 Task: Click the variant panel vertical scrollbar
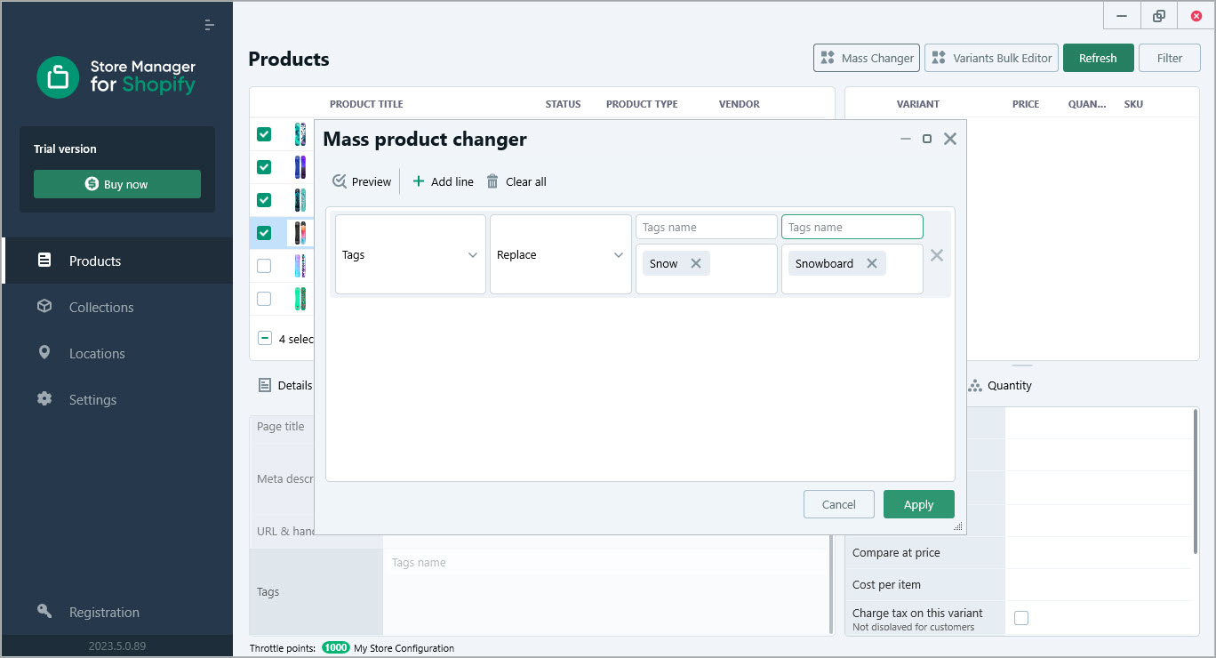point(1196,480)
